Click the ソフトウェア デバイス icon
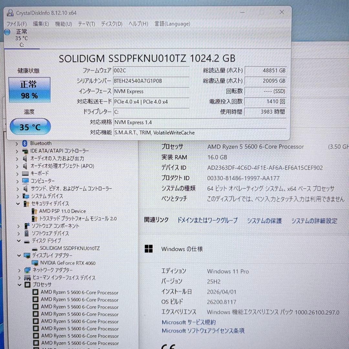This screenshot has width=349, height=349. coord(27,233)
